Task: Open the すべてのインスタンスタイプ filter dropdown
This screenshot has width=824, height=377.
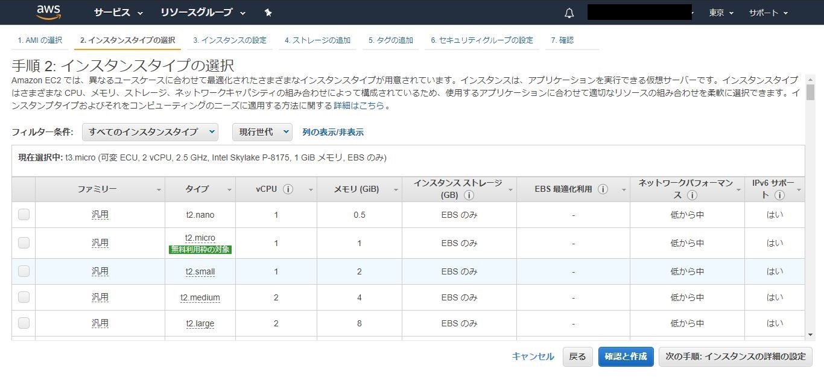Action: [150, 132]
